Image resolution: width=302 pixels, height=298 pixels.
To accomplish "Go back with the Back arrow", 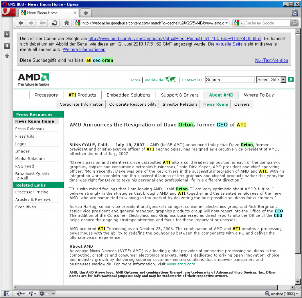I will (x=21, y=23).
